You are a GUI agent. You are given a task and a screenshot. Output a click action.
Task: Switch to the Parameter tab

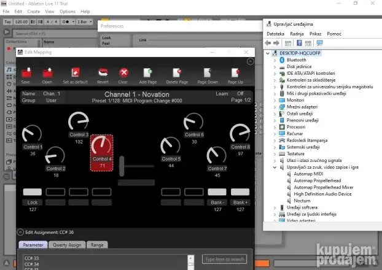[x=33, y=245]
